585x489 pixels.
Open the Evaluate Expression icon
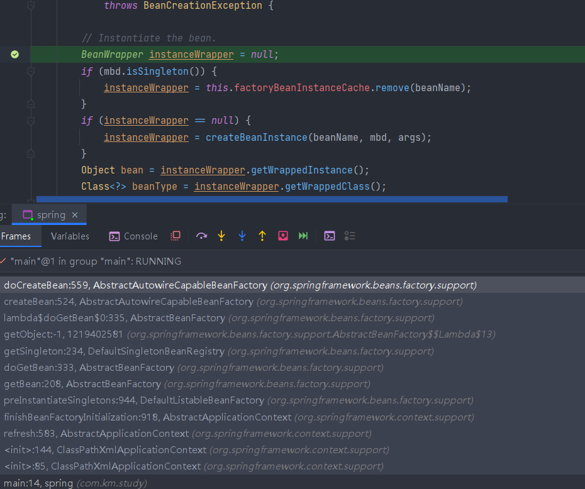[330, 236]
